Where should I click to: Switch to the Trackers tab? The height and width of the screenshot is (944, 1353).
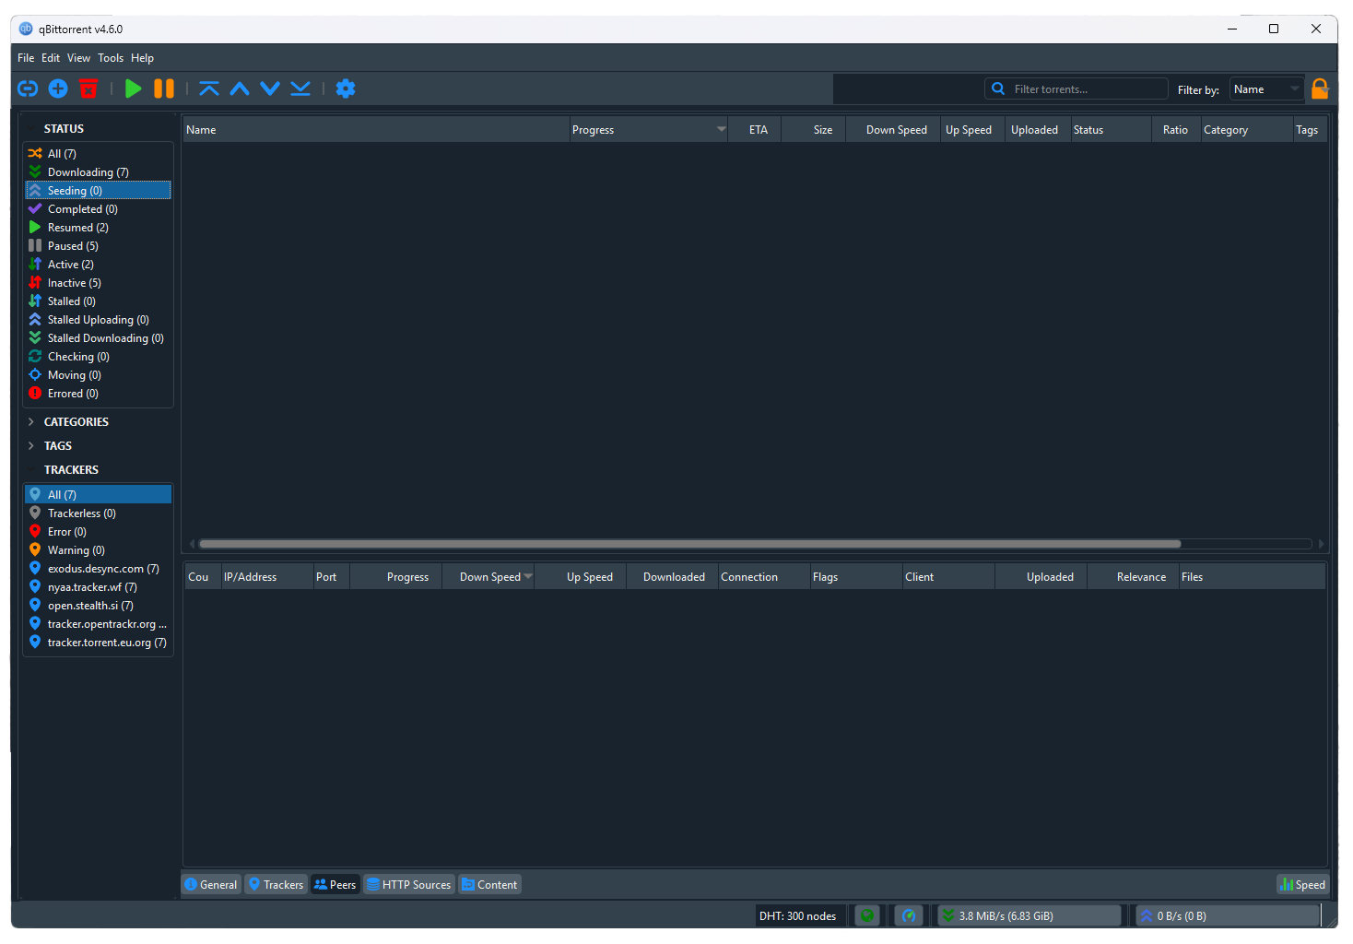click(x=276, y=885)
